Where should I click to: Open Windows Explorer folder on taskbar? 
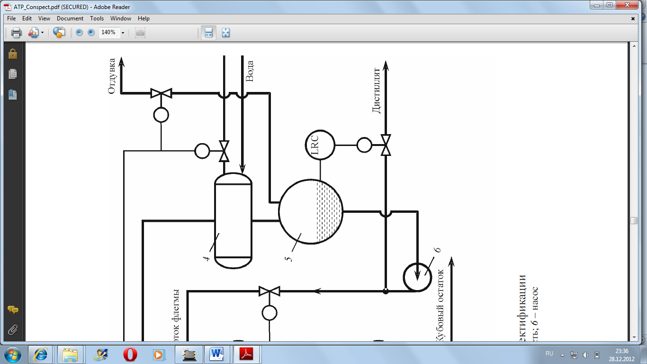(x=70, y=354)
